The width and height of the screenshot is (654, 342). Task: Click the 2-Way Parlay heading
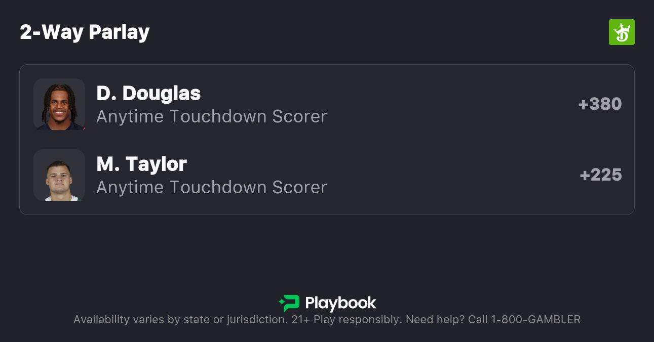pos(85,32)
